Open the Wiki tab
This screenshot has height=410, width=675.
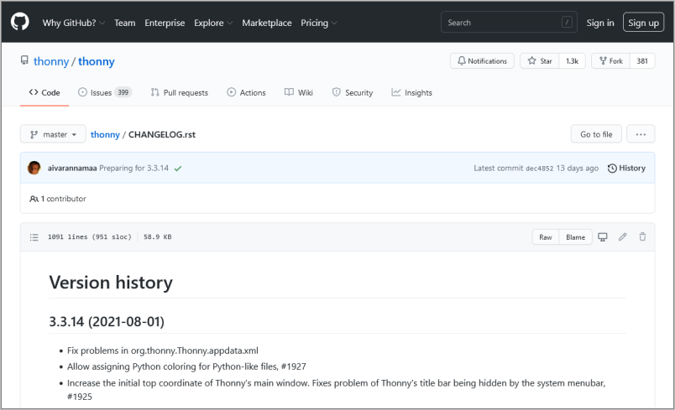click(x=299, y=92)
